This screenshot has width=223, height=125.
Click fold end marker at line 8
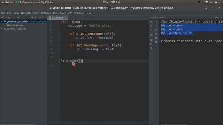coord(59,49)
